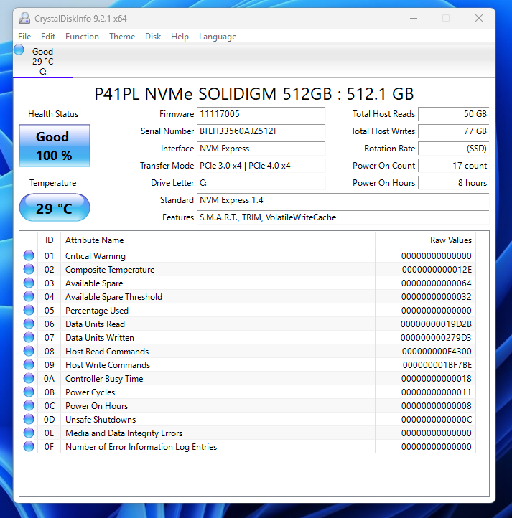Viewport: 512px width, 518px height.
Task: Click the Drive Letter field C:
Action: point(261,183)
